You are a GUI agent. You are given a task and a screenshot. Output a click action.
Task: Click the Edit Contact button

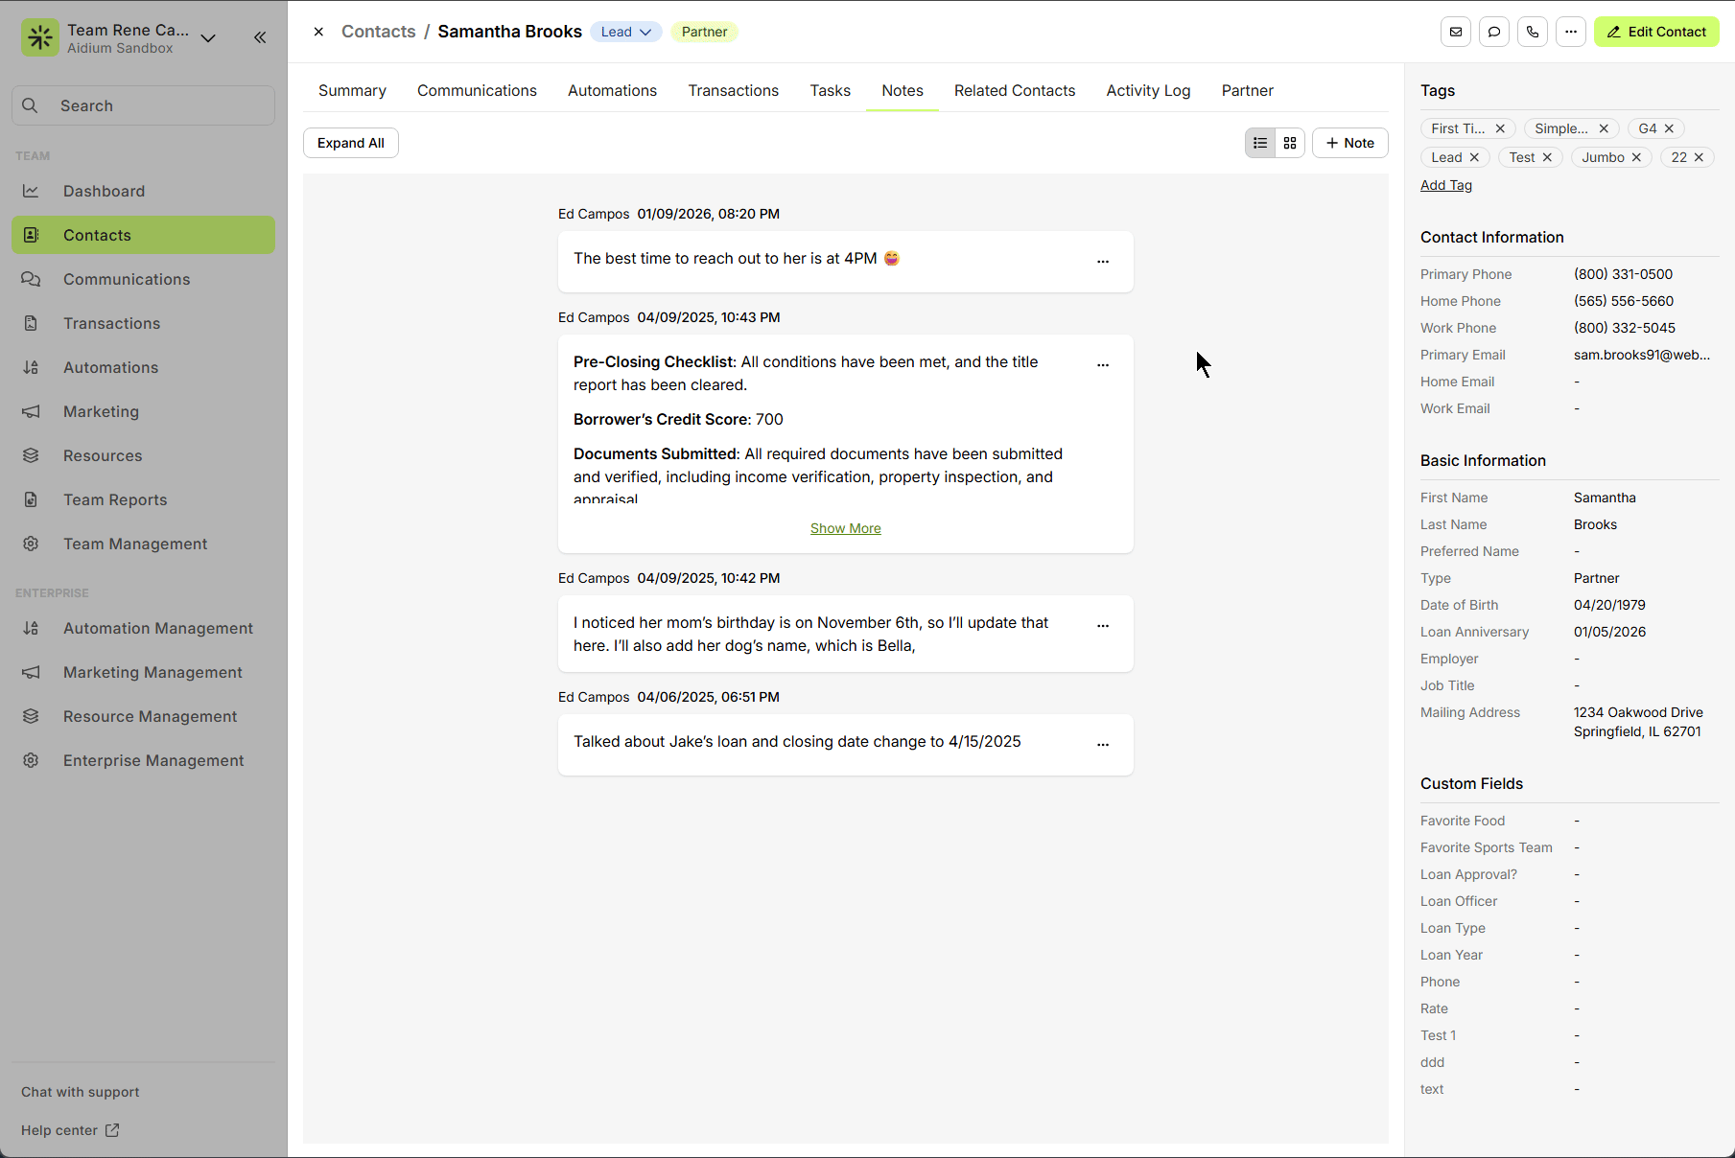tap(1655, 32)
